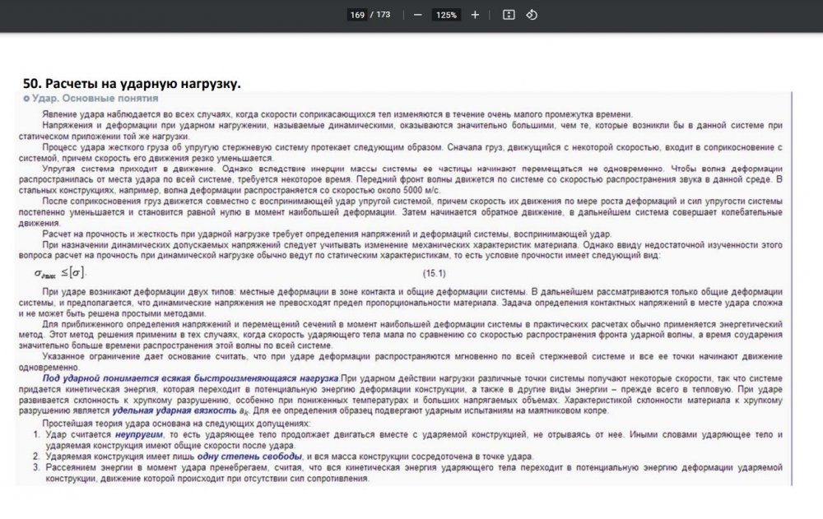Screen dimensions: 823x519
Task: Click subheading 'Удар. Основные понятия'
Action: [95, 98]
